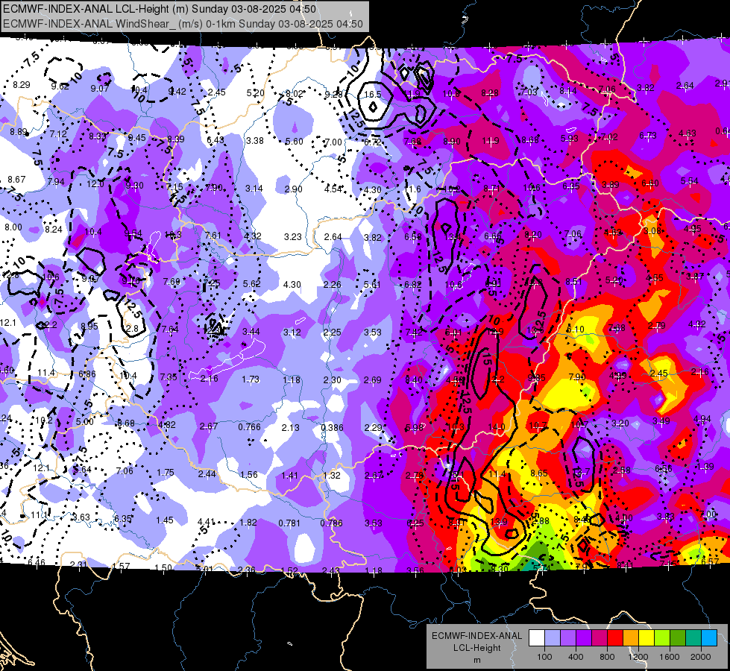
Task: Click the wind shear value 3.38 on the map
Action: click(x=255, y=141)
